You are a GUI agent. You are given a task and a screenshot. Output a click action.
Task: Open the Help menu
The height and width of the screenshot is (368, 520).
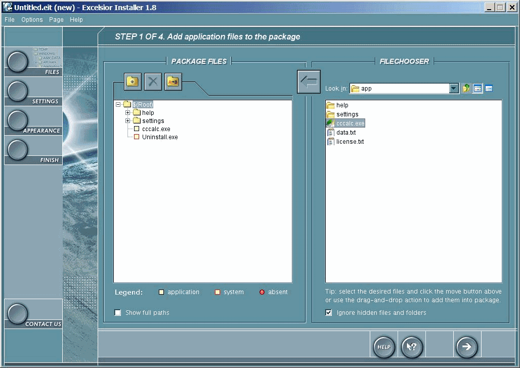point(76,20)
